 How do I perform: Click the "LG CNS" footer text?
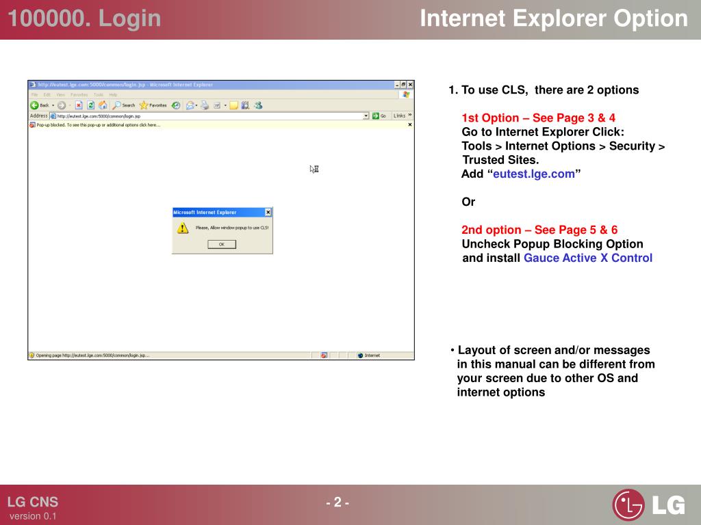pos(33,502)
